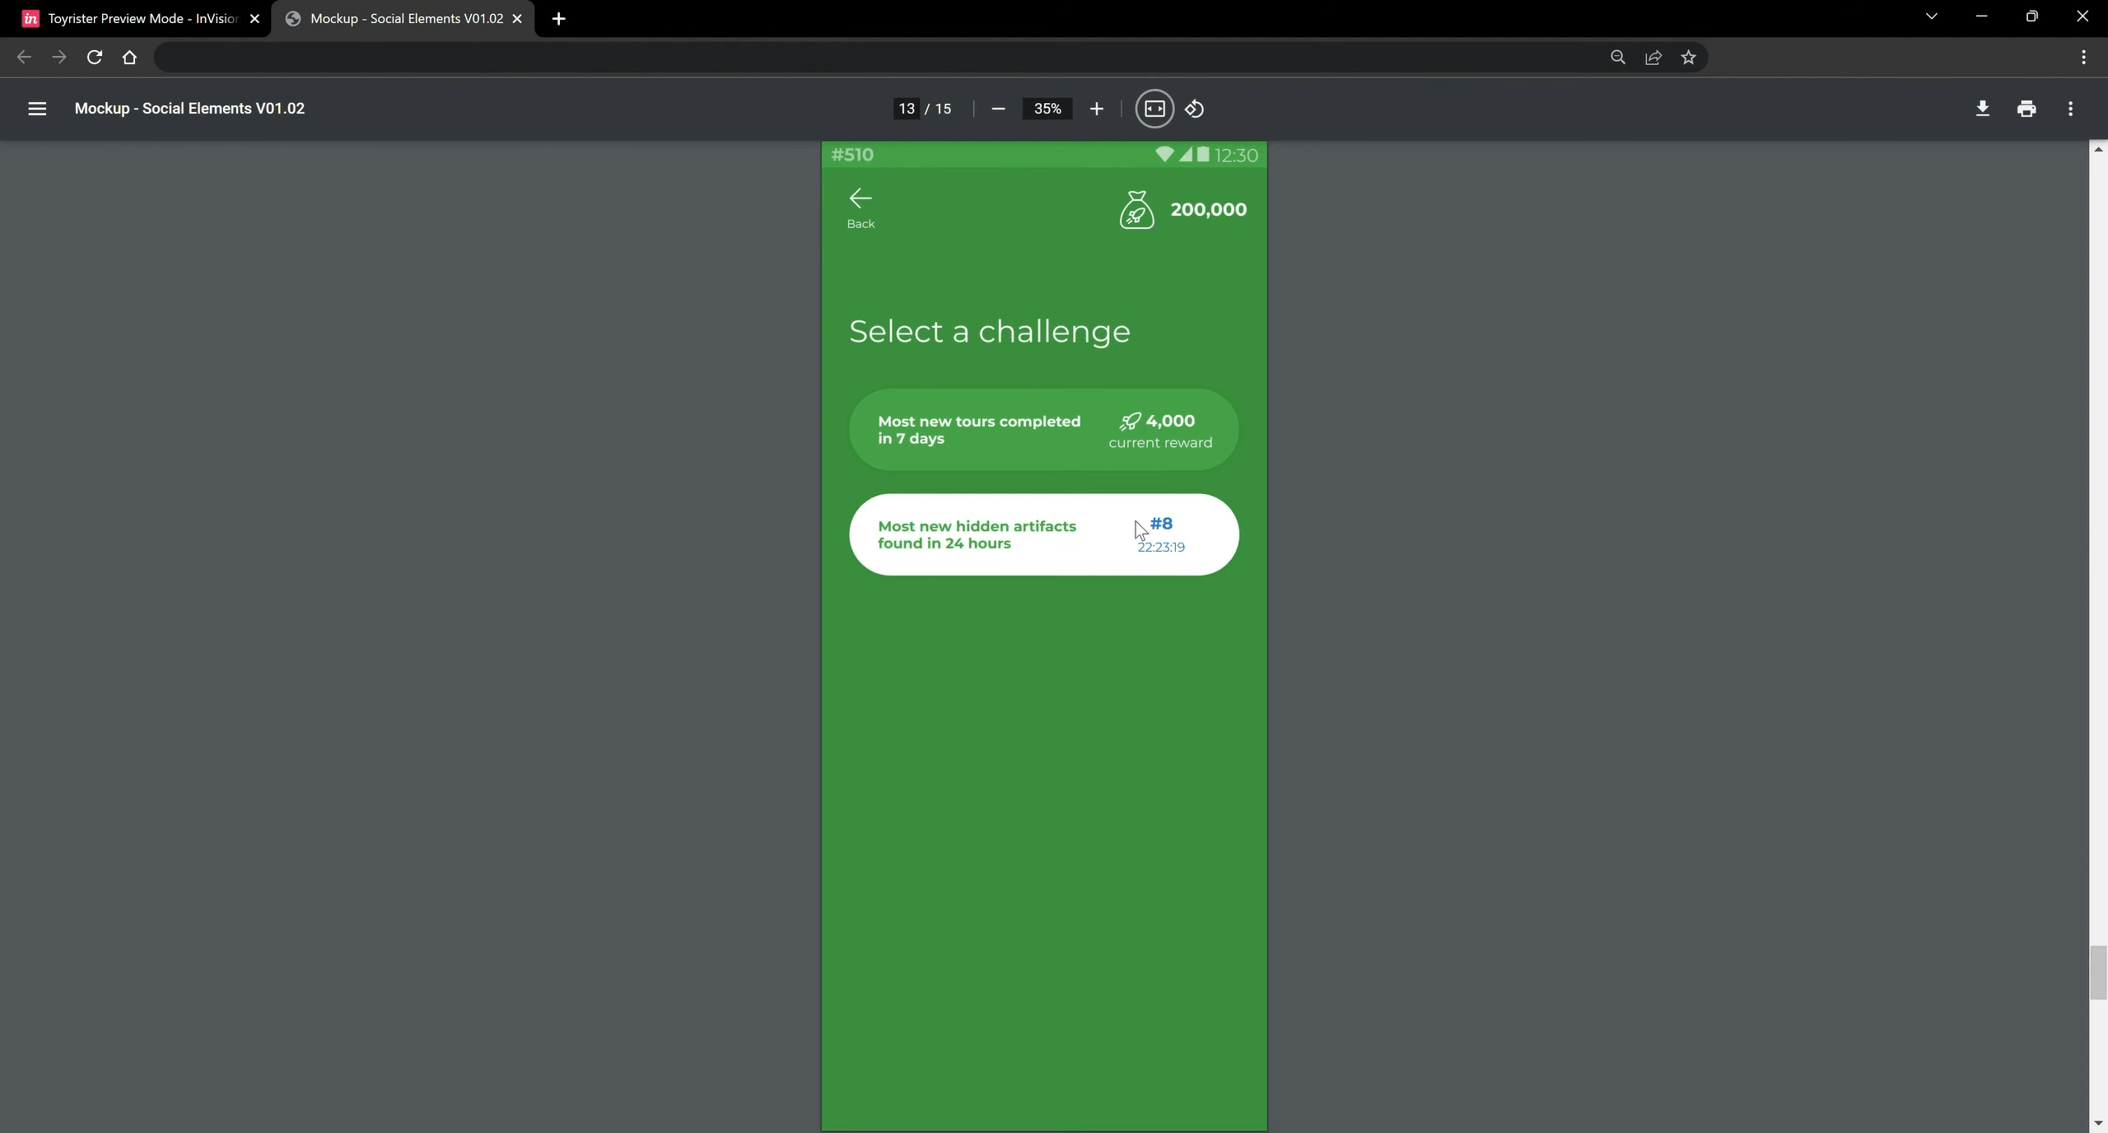
Task: Select Most new hidden artifacts challenge
Action: click(1043, 534)
